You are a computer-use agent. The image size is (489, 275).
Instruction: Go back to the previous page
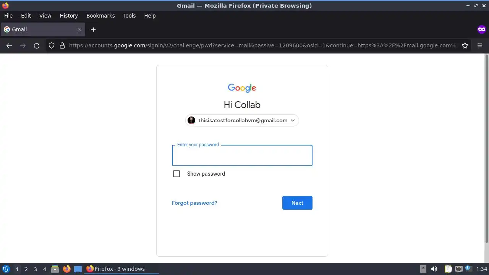(9, 45)
